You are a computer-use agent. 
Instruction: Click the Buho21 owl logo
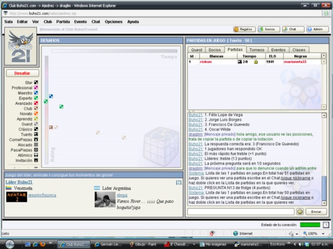21,46
